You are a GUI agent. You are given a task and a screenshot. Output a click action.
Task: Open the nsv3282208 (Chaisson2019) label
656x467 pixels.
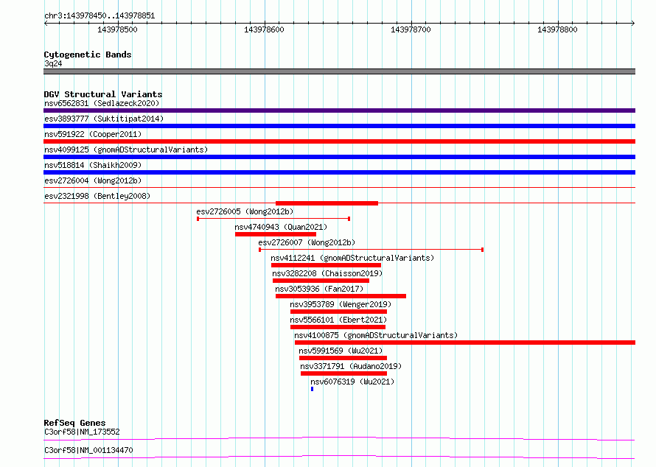pyautogui.click(x=327, y=273)
